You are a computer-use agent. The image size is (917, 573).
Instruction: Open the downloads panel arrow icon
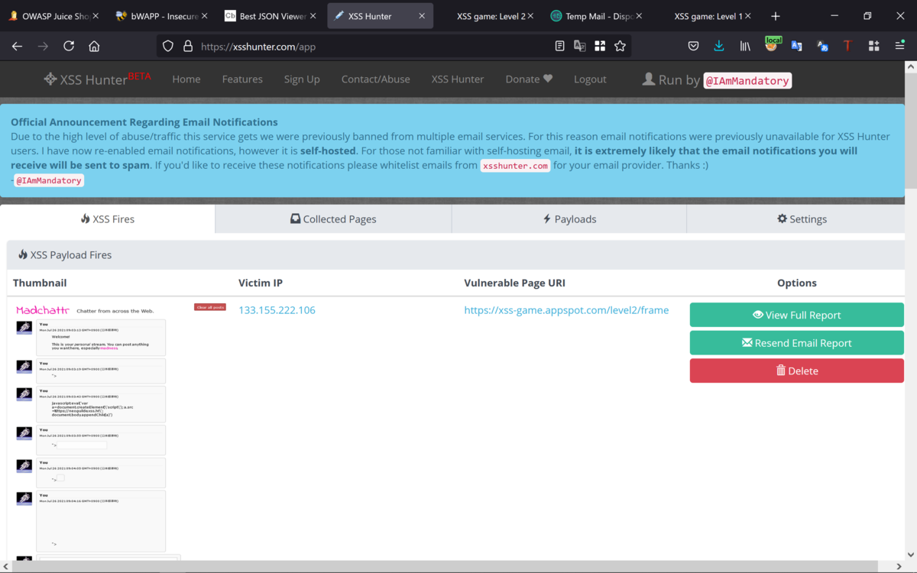719,46
